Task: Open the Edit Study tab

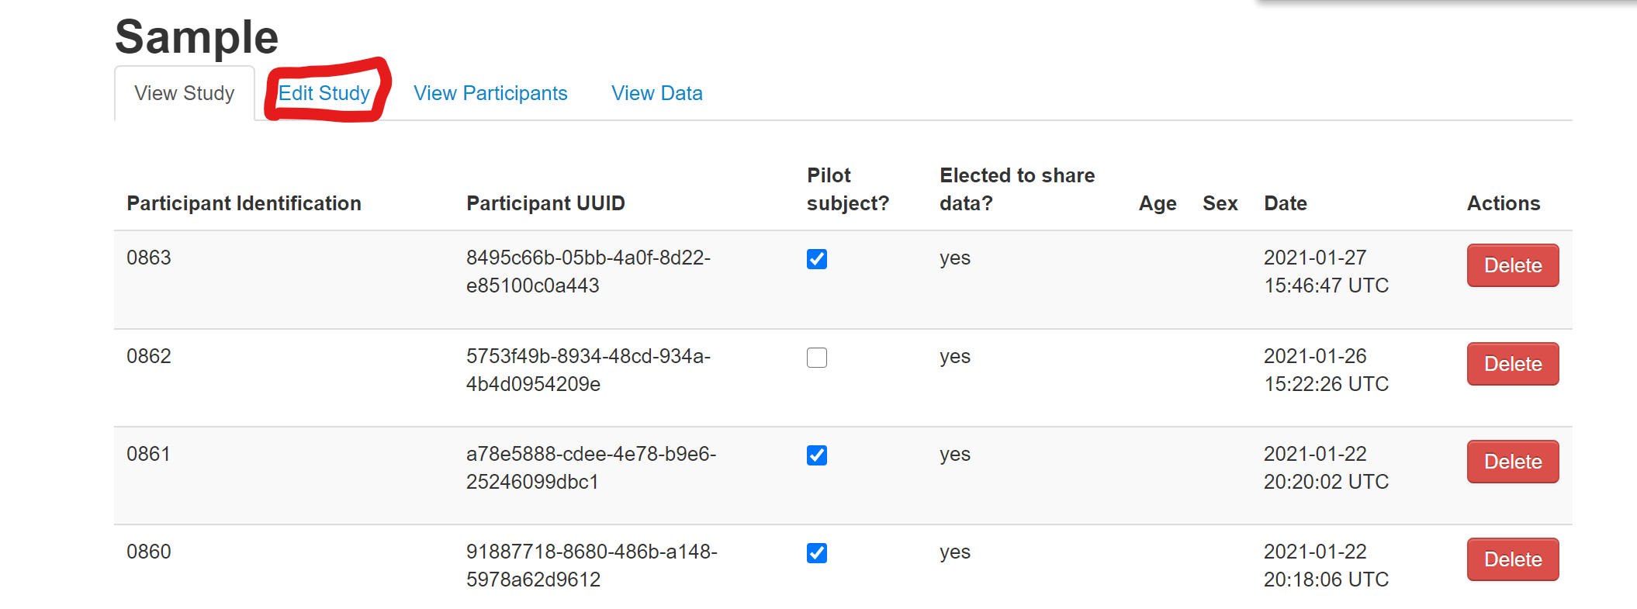Action: pos(324,93)
